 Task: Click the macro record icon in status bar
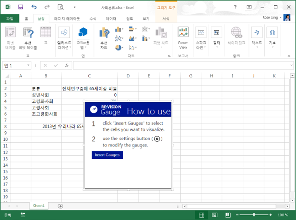point(23,215)
